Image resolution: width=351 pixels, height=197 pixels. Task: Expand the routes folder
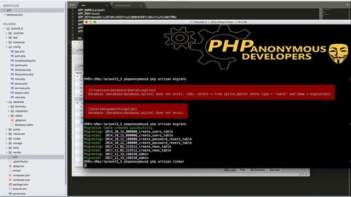click(7, 138)
